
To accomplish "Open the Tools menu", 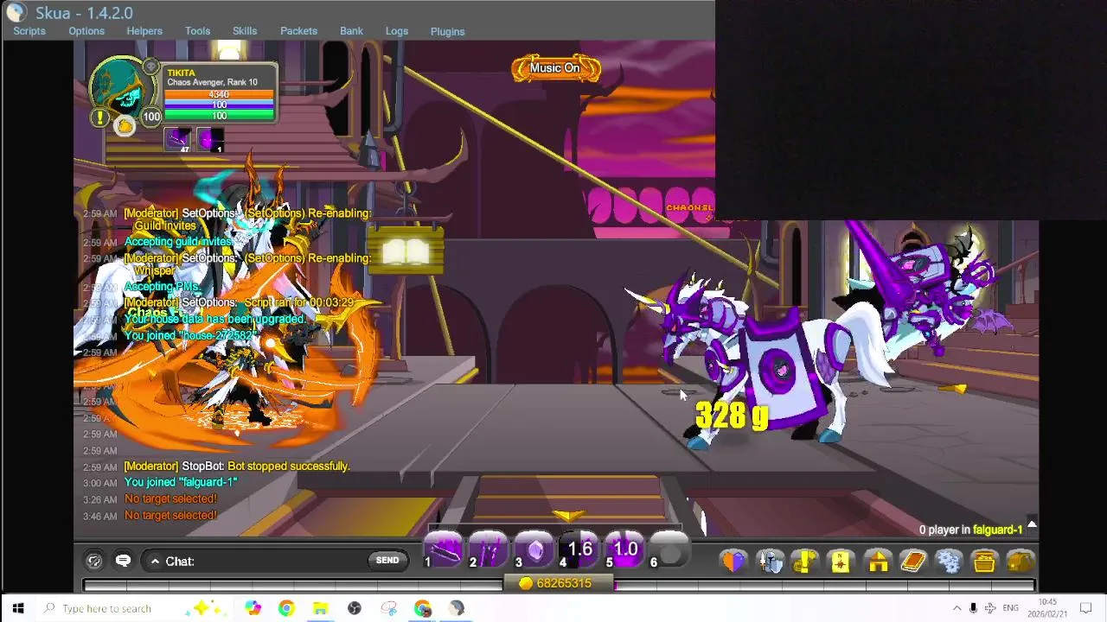I will click(x=197, y=31).
